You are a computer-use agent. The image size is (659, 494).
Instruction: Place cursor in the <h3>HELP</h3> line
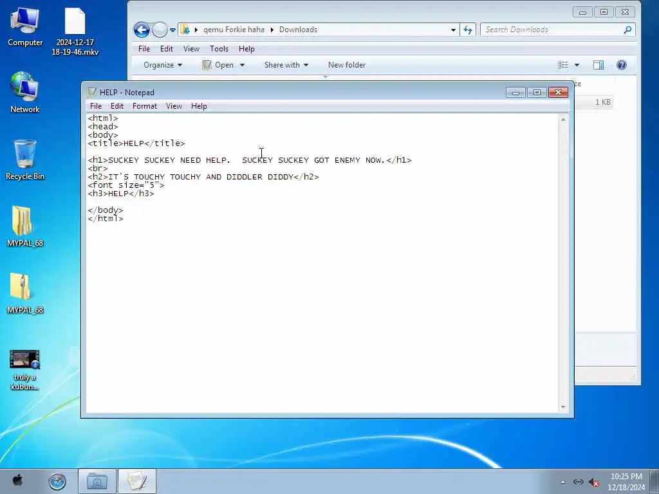tap(121, 194)
